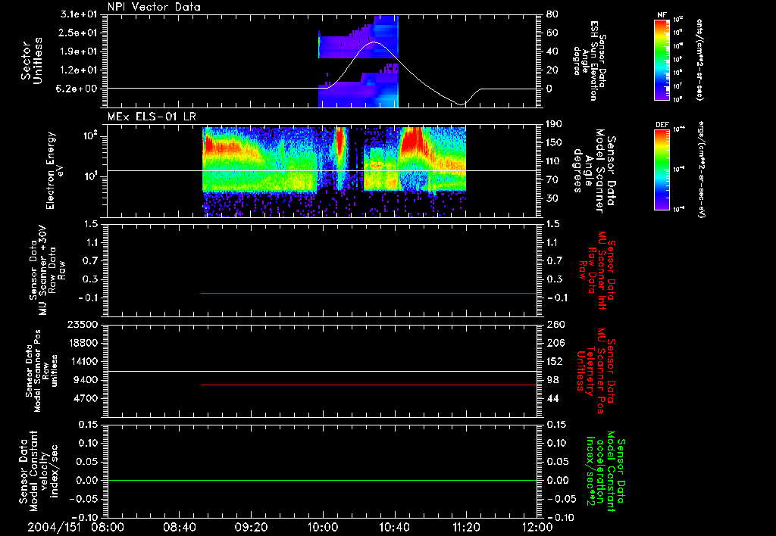The height and width of the screenshot is (536, 776).
Task: Click the 12:00 time axis label
Action: [x=537, y=527]
